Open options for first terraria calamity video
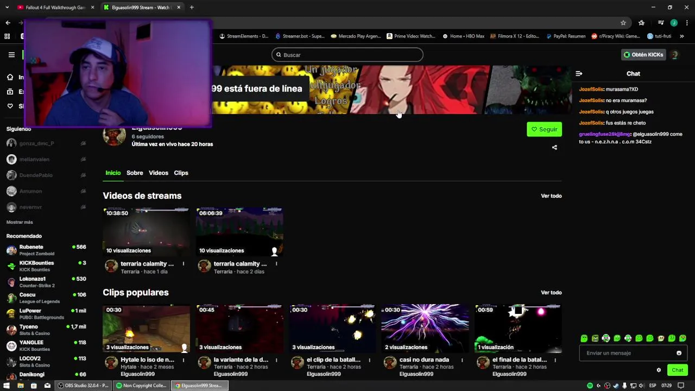 [183, 264]
